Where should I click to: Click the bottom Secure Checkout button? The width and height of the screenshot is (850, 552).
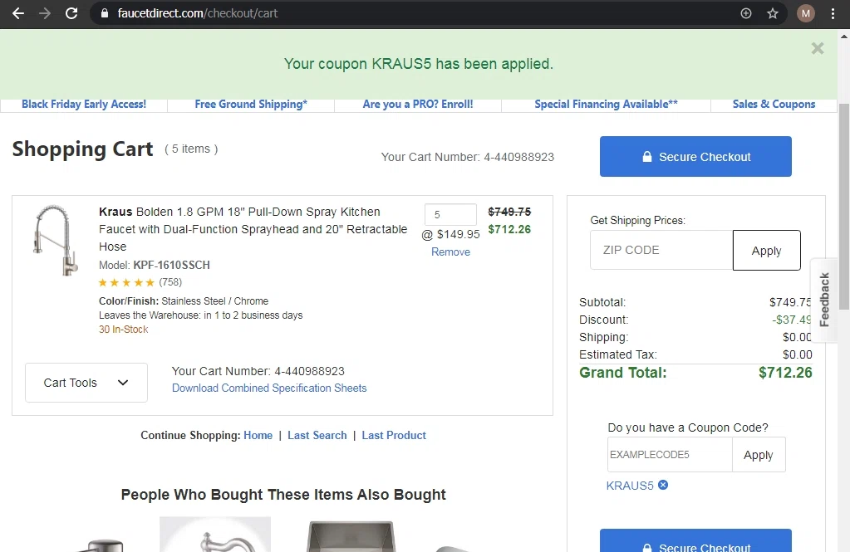(695, 540)
